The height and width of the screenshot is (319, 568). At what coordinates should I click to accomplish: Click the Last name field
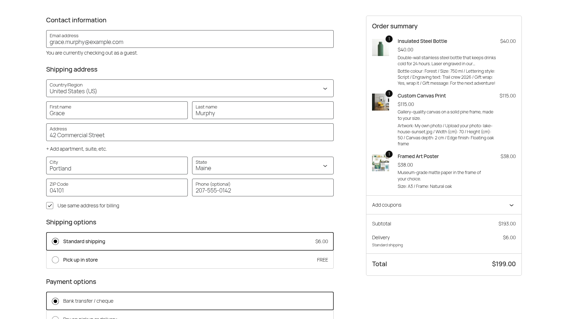click(x=263, y=110)
